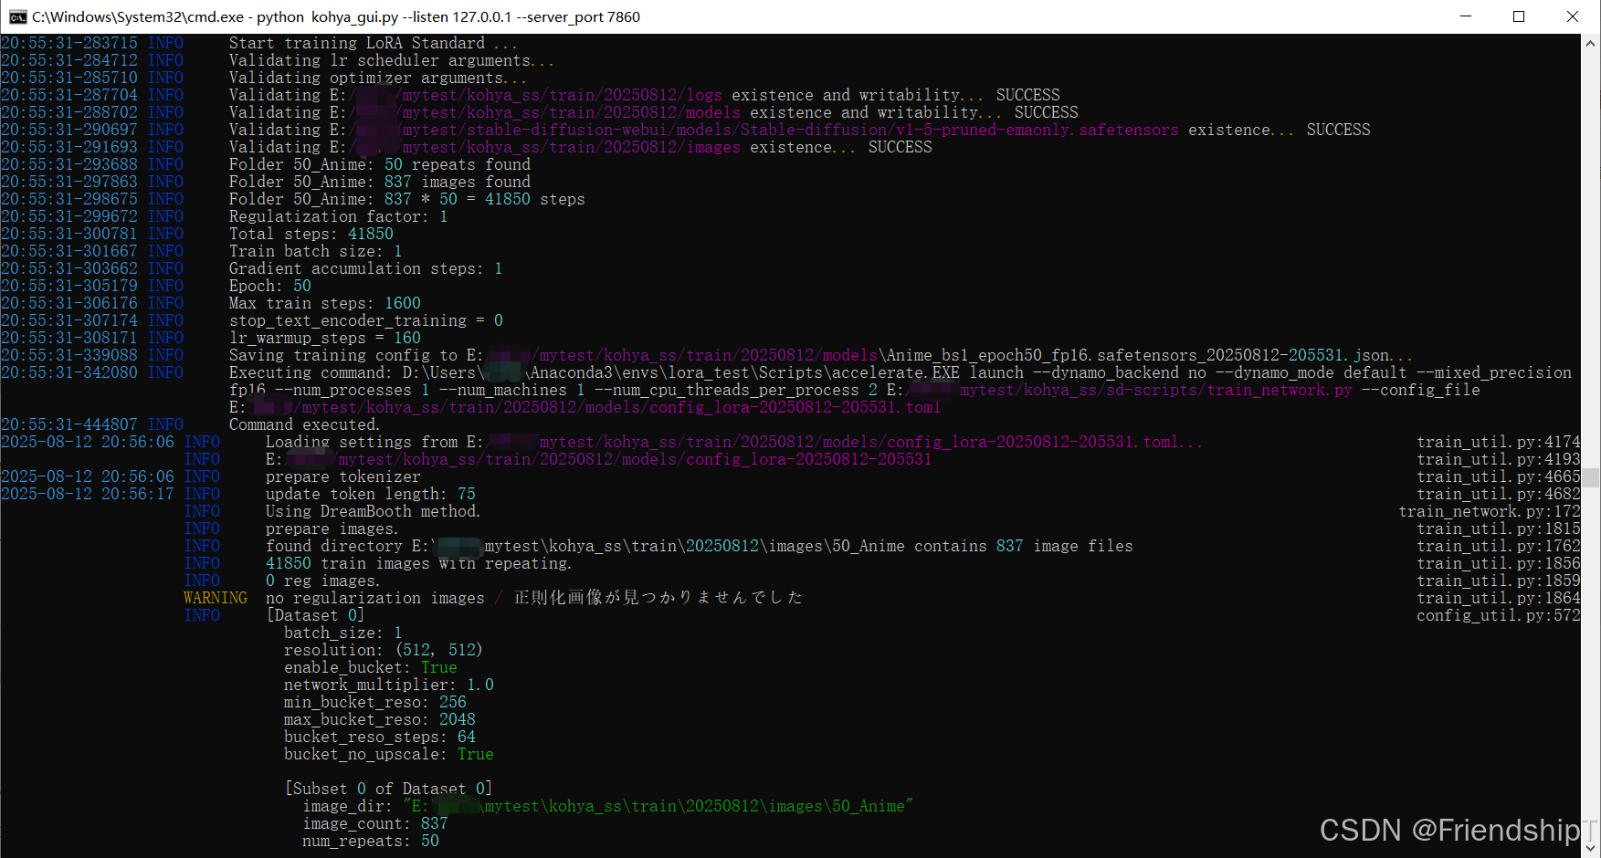
Task: Minimize the command prompt window
Action: coord(1465,16)
